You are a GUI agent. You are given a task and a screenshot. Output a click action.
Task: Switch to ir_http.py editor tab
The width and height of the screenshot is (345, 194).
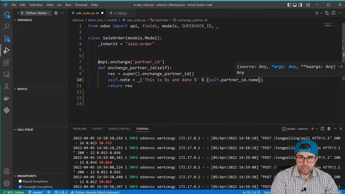[x=120, y=13]
